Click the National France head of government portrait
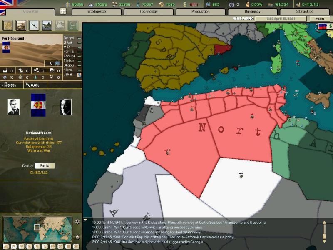Viewport: 333px width, 250px height. click(x=66, y=107)
